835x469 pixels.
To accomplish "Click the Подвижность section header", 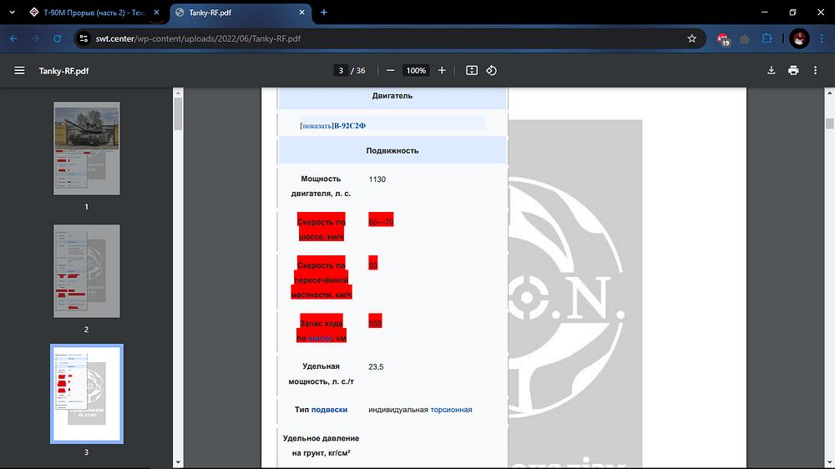I will pyautogui.click(x=392, y=151).
